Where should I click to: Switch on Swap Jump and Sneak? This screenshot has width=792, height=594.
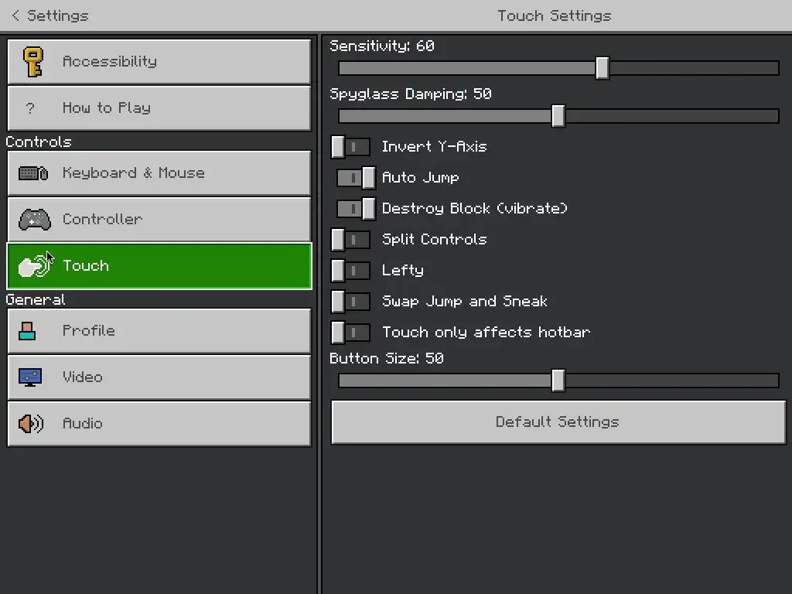point(350,302)
